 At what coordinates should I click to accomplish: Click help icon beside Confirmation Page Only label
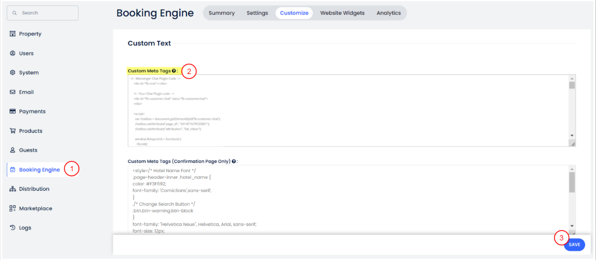233,161
